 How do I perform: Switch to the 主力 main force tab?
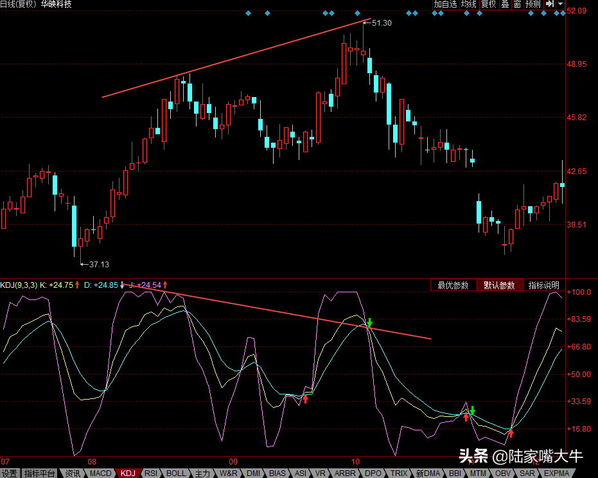(x=202, y=474)
